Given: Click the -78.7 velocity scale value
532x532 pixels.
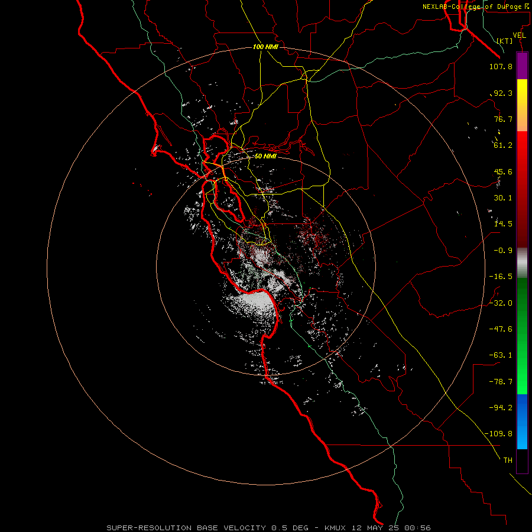Looking at the screenshot, I should [x=501, y=382].
